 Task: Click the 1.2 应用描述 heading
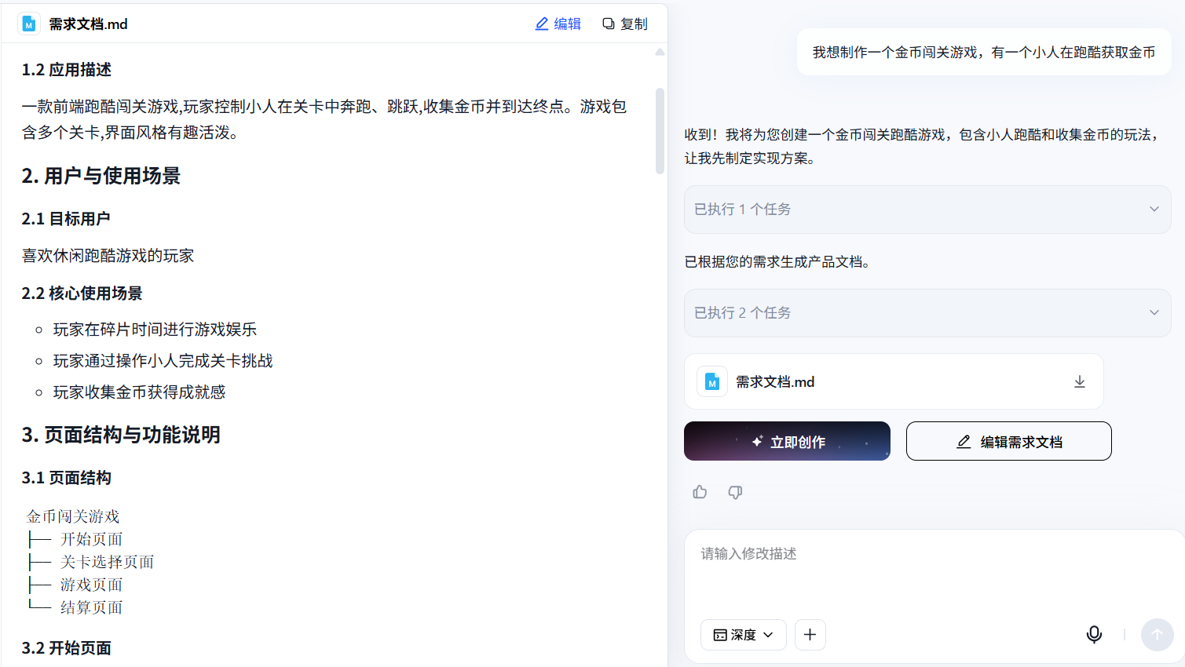point(67,70)
